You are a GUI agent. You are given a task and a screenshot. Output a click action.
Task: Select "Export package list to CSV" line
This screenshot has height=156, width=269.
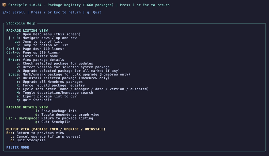tap(47, 96)
